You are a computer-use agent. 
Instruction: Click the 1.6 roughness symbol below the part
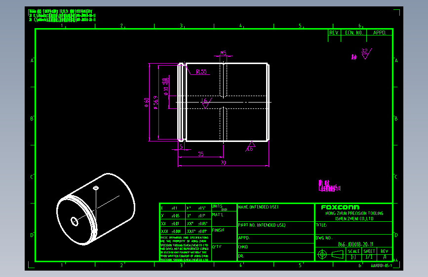tap(250, 147)
